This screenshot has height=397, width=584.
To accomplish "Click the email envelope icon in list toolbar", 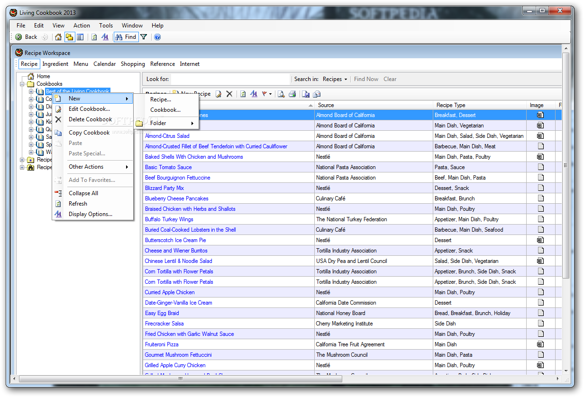I will 317,94.
